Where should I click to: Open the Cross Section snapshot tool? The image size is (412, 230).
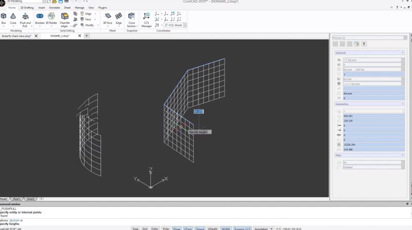pyautogui.click(x=132, y=20)
